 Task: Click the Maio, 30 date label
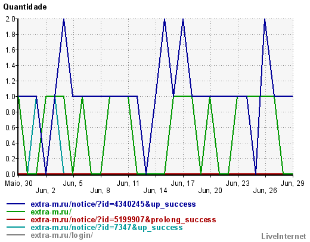coord(18,183)
